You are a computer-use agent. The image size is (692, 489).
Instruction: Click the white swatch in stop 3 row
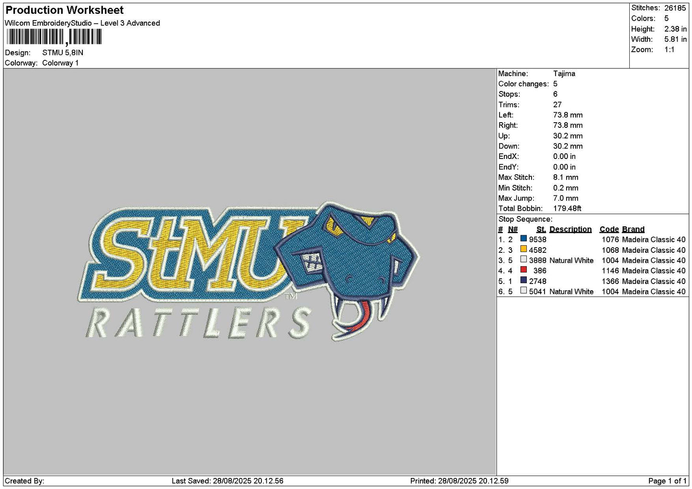(523, 260)
